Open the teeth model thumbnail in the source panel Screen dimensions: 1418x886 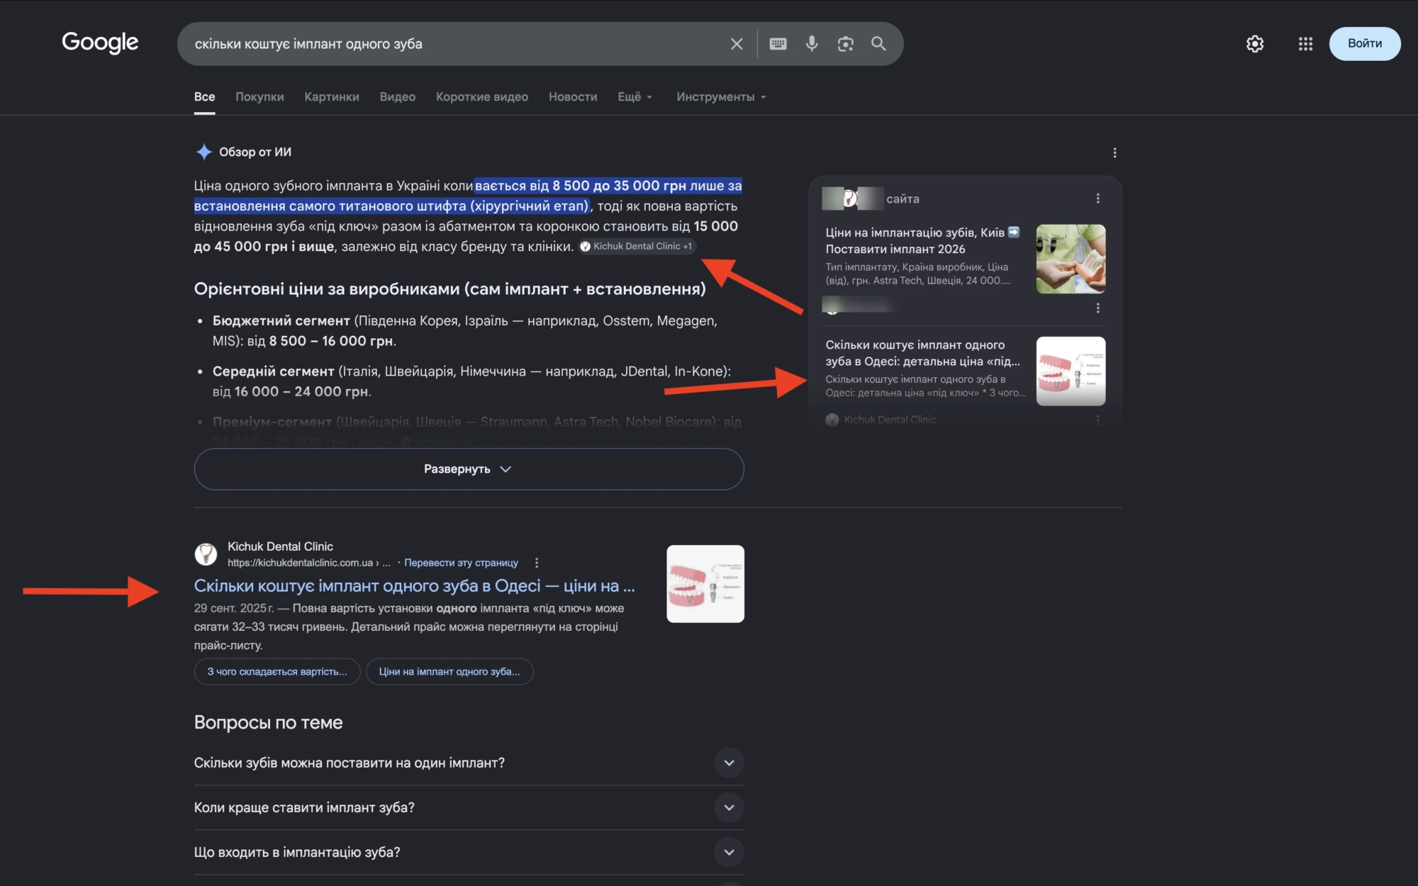coord(1071,371)
